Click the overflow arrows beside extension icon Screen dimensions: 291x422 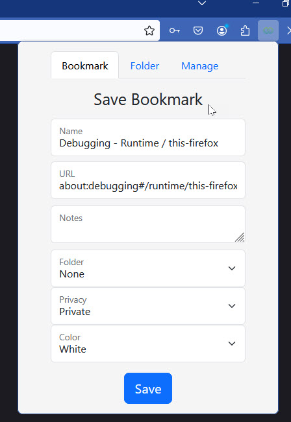click(288, 30)
